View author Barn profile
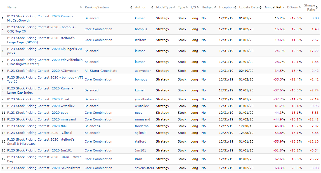Screen dimensions: 321x173 [138, 159]
